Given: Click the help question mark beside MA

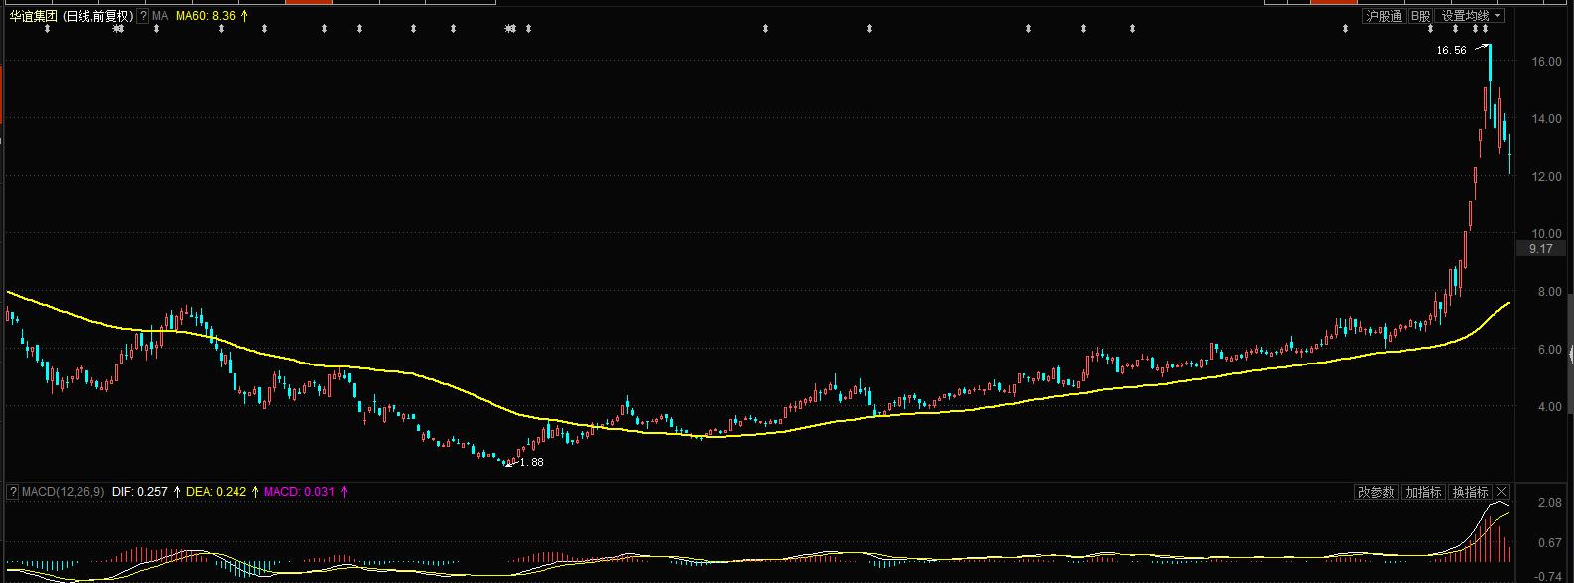Looking at the screenshot, I should pyautogui.click(x=143, y=16).
